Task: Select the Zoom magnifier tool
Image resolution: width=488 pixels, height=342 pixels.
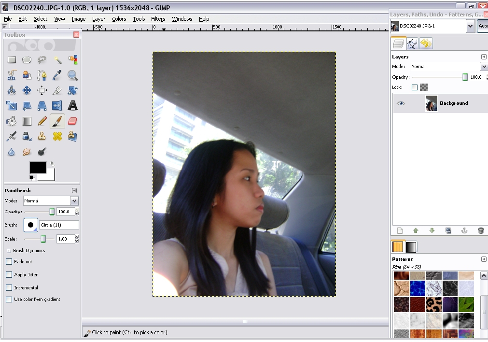Action: (x=72, y=75)
